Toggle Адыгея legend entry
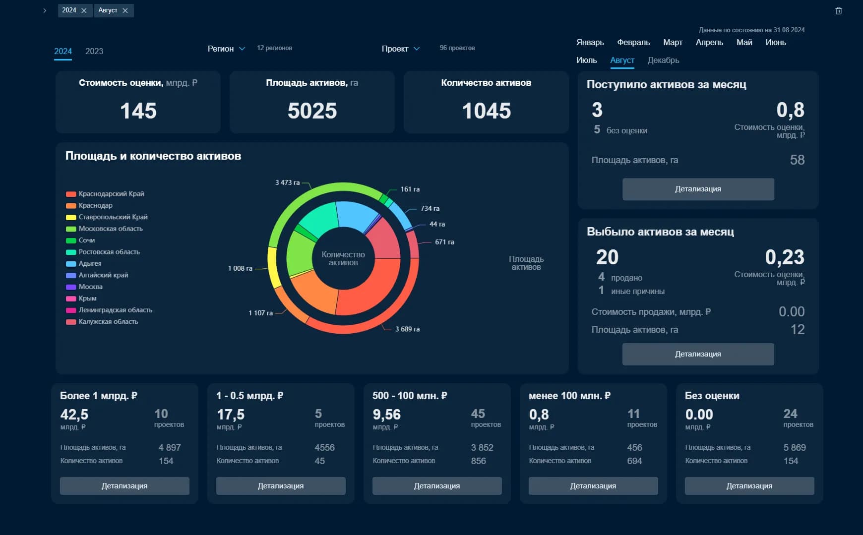This screenshot has height=535, width=863. pyautogui.click(x=90, y=264)
